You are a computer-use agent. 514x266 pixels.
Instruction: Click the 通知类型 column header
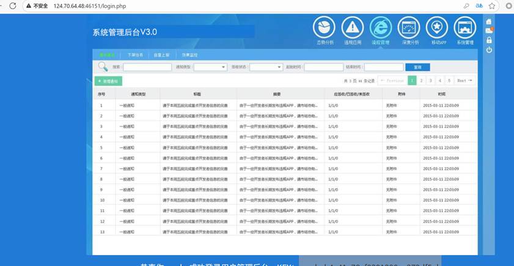(138, 94)
